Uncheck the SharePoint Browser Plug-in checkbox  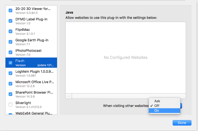pyautogui.click(x=10, y=94)
